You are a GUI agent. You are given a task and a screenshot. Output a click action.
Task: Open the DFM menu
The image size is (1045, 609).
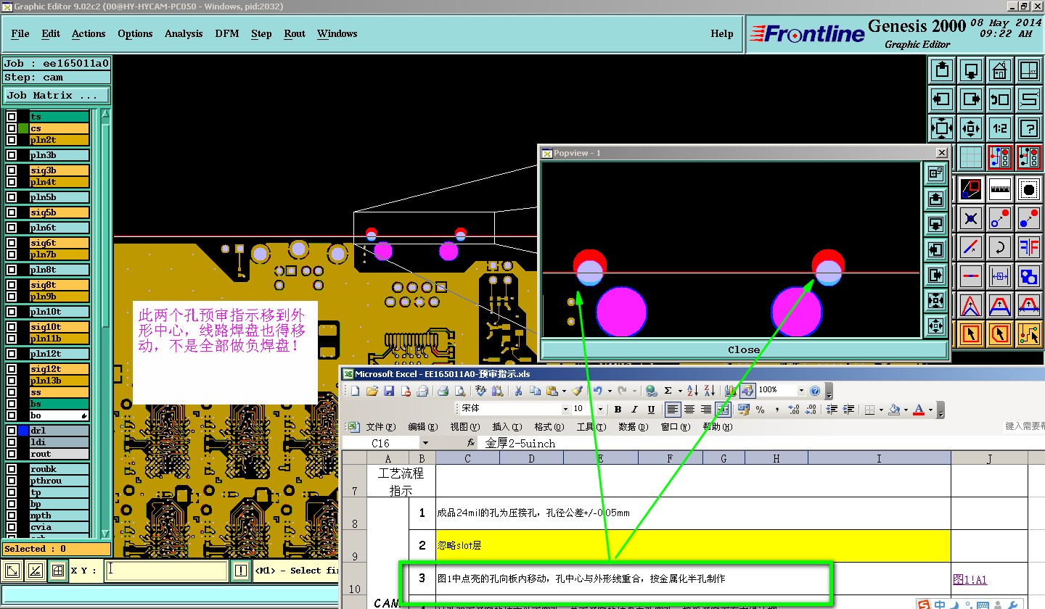point(226,33)
